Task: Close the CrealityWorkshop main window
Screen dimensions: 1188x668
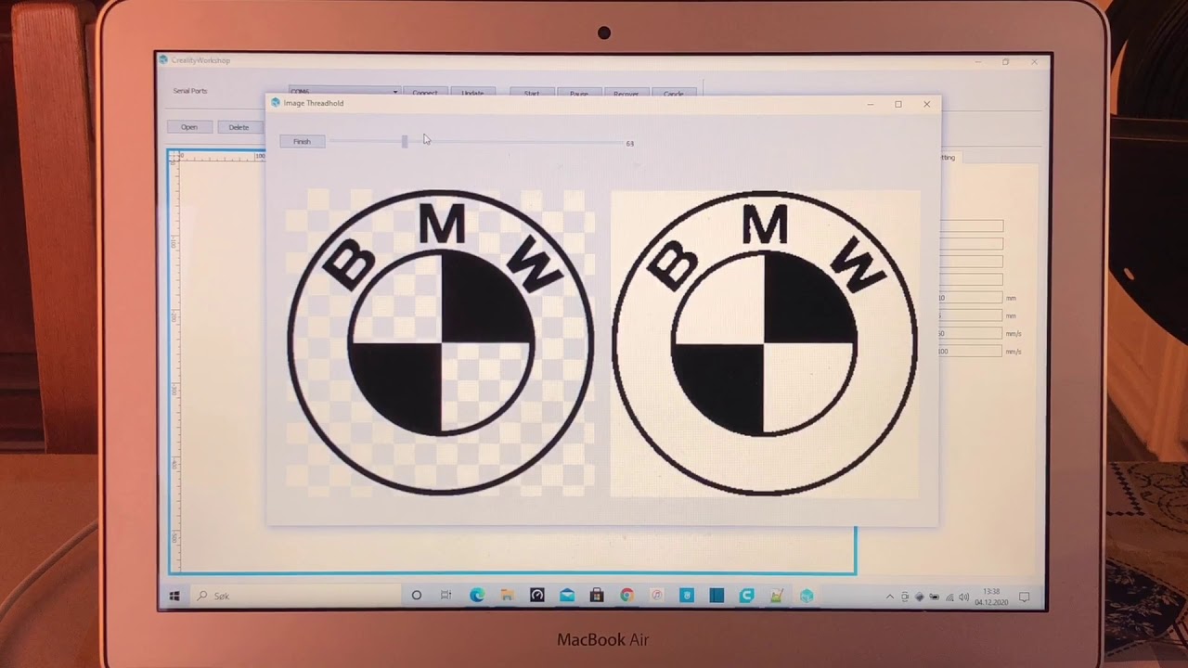Action: tap(1034, 62)
